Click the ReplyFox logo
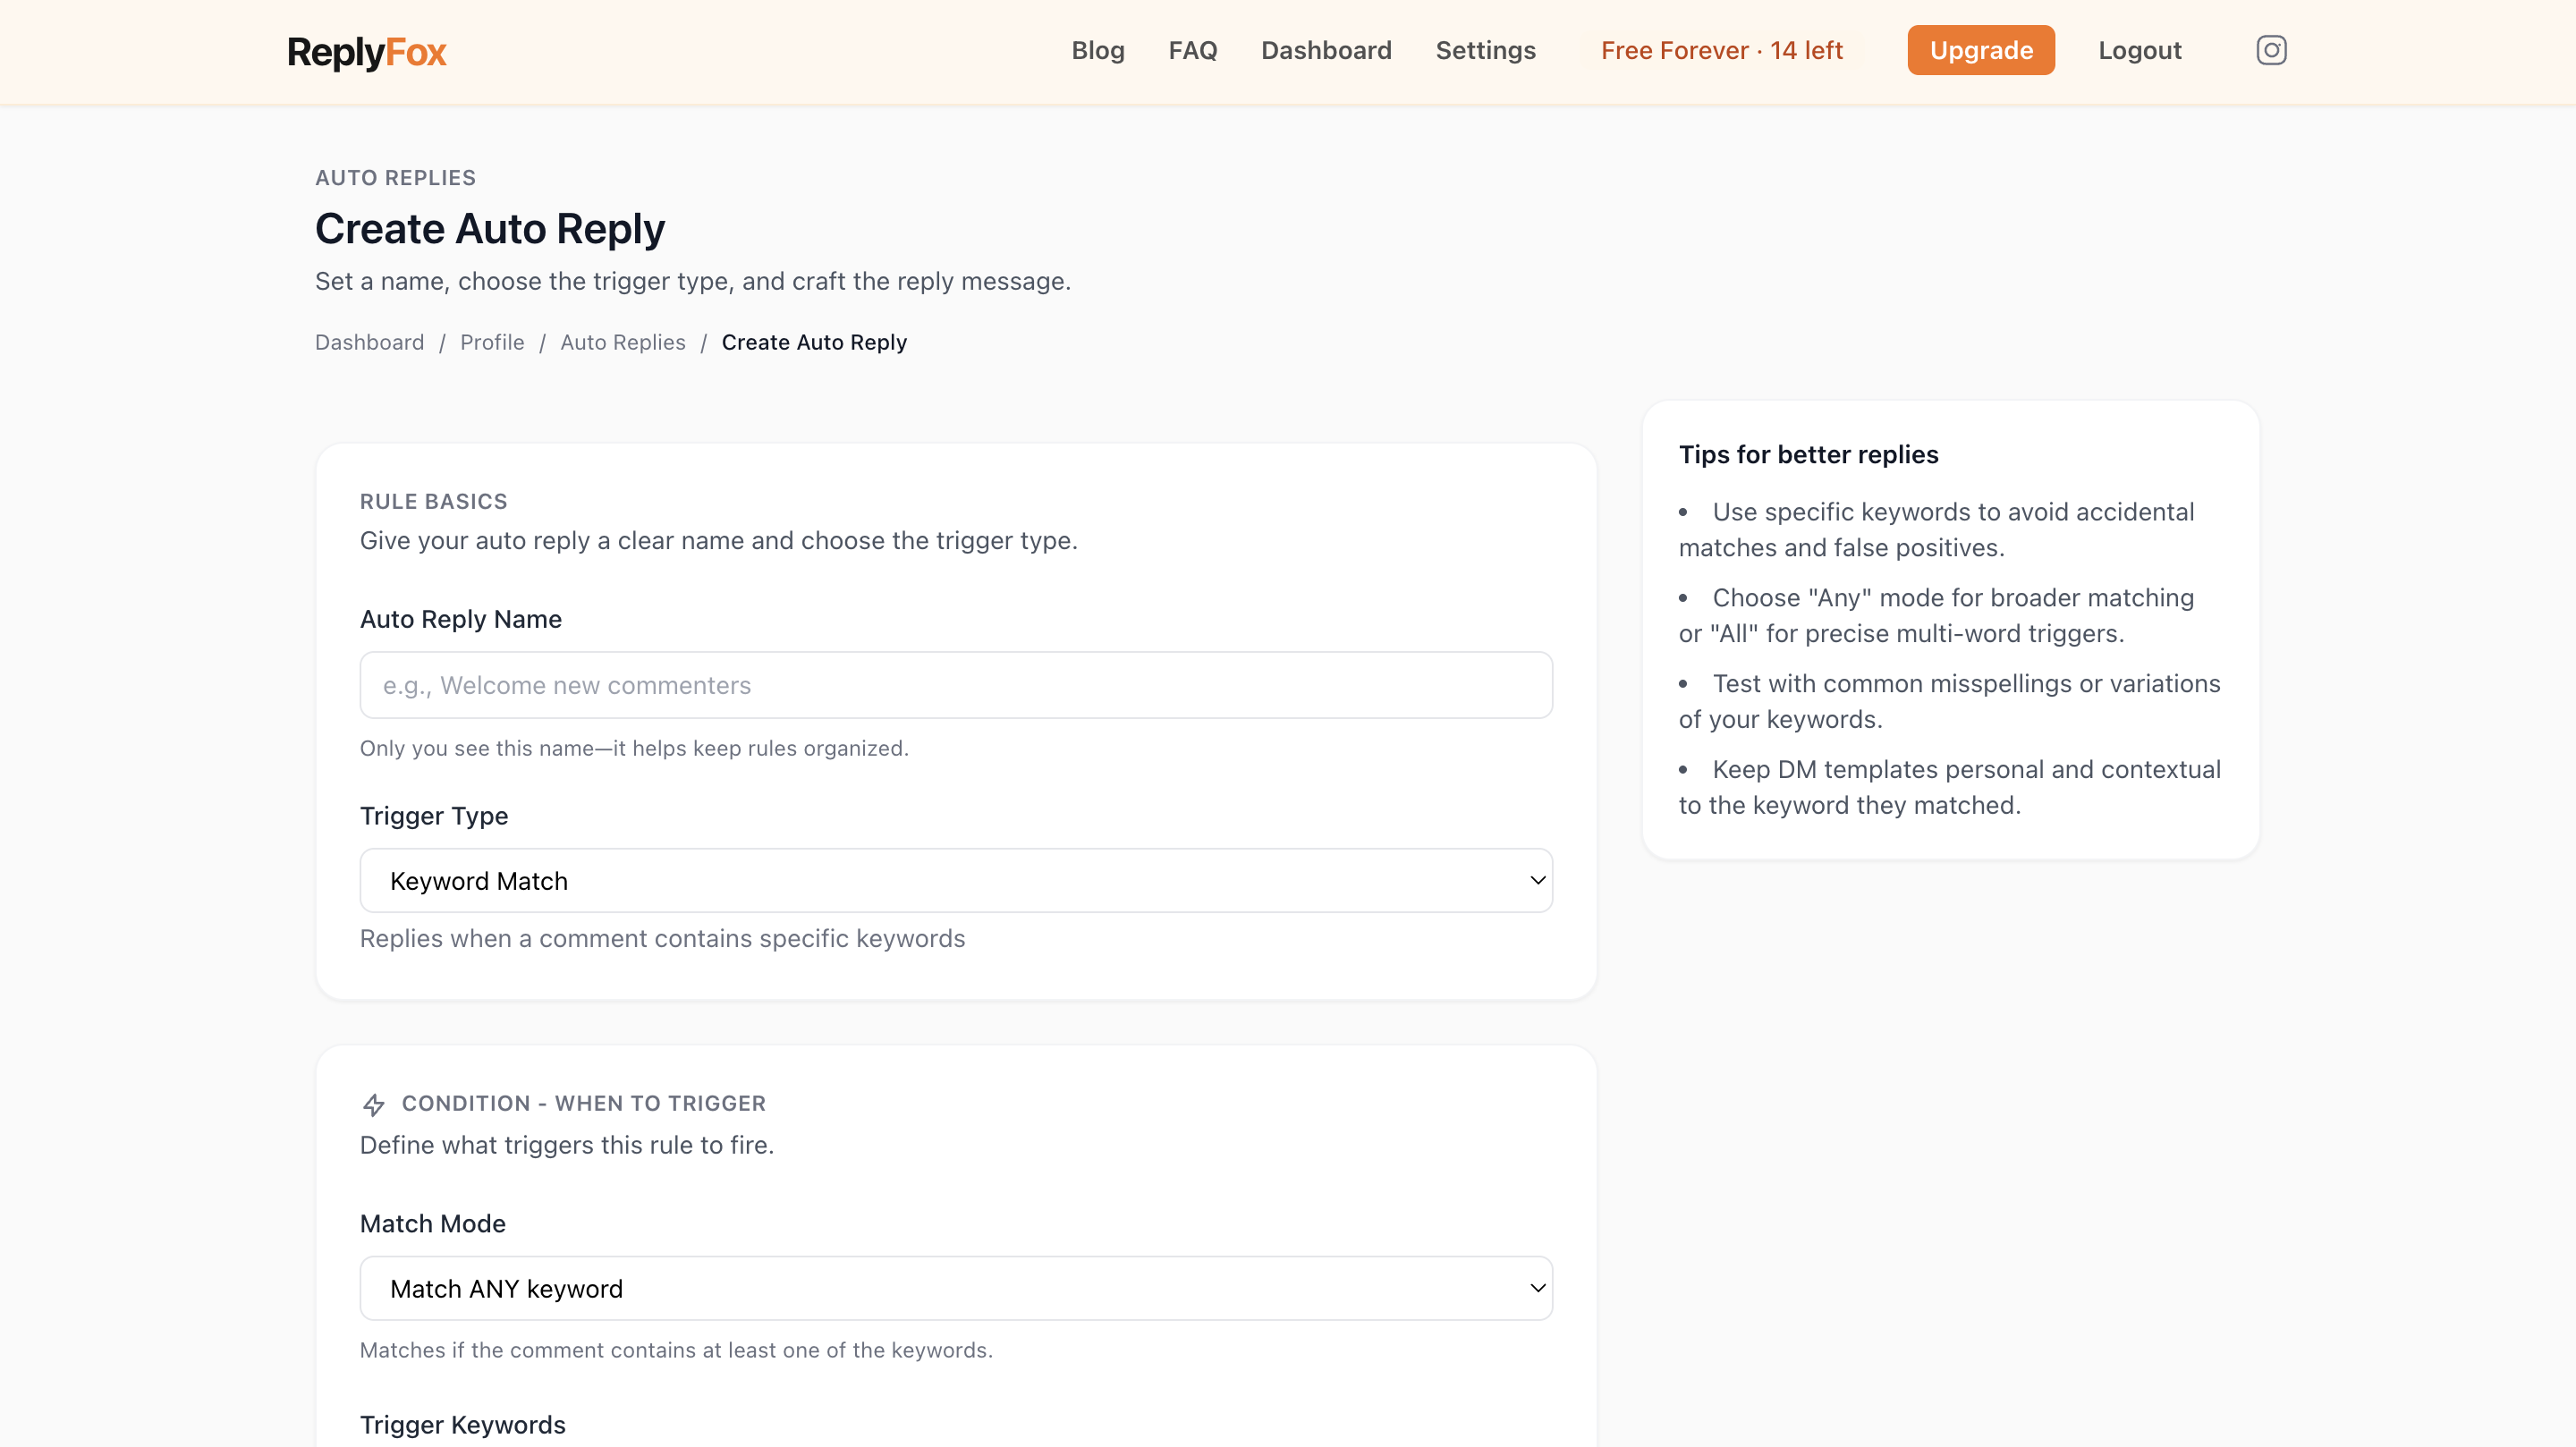The image size is (2576, 1447). tap(366, 52)
